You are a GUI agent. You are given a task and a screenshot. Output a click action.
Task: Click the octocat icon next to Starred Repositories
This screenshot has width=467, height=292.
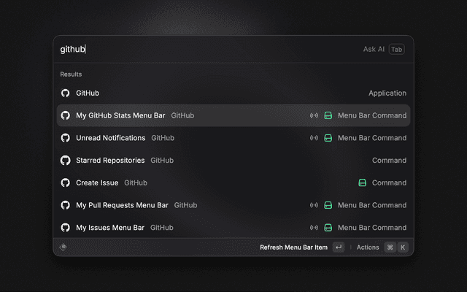coord(65,161)
